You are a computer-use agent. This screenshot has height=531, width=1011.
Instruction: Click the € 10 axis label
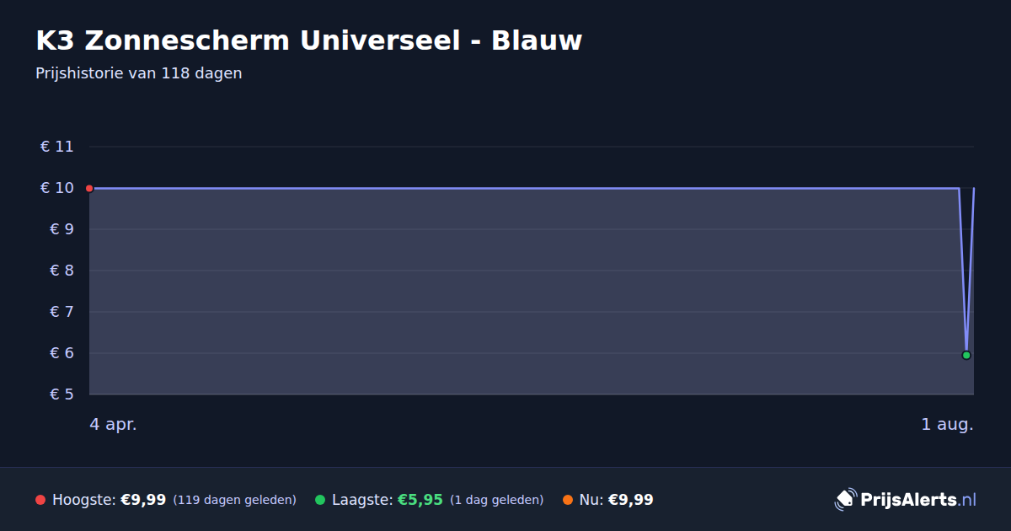57,188
